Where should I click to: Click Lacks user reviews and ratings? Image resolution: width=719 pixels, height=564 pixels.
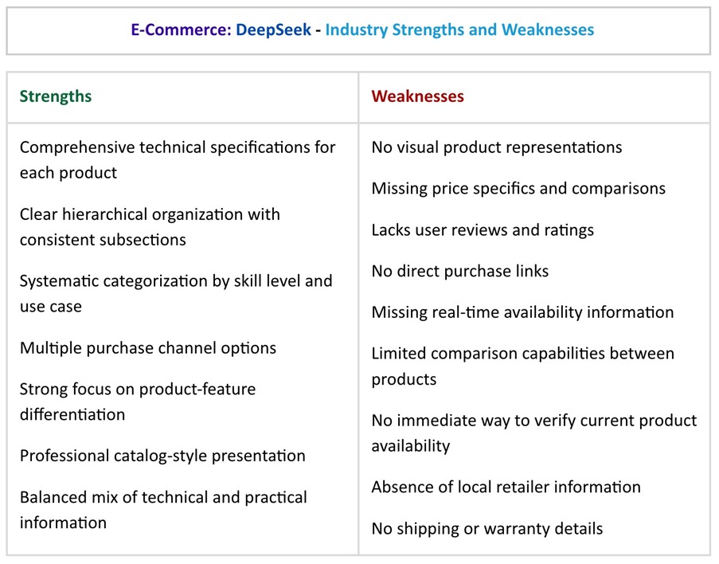(483, 230)
